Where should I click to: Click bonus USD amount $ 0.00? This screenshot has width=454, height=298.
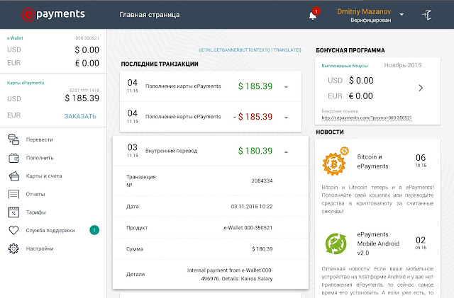361,81
